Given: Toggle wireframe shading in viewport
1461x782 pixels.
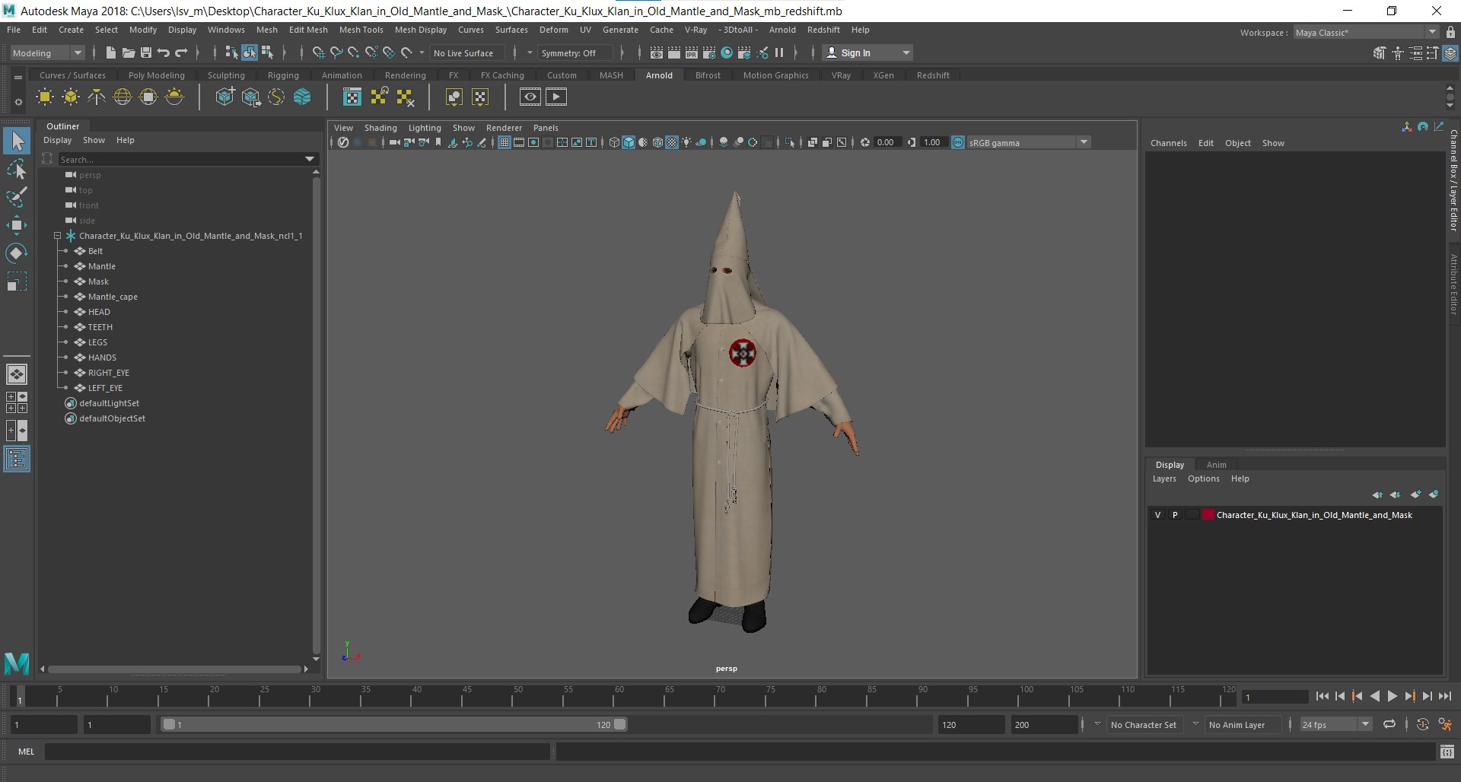Looking at the screenshot, I should click(x=614, y=142).
